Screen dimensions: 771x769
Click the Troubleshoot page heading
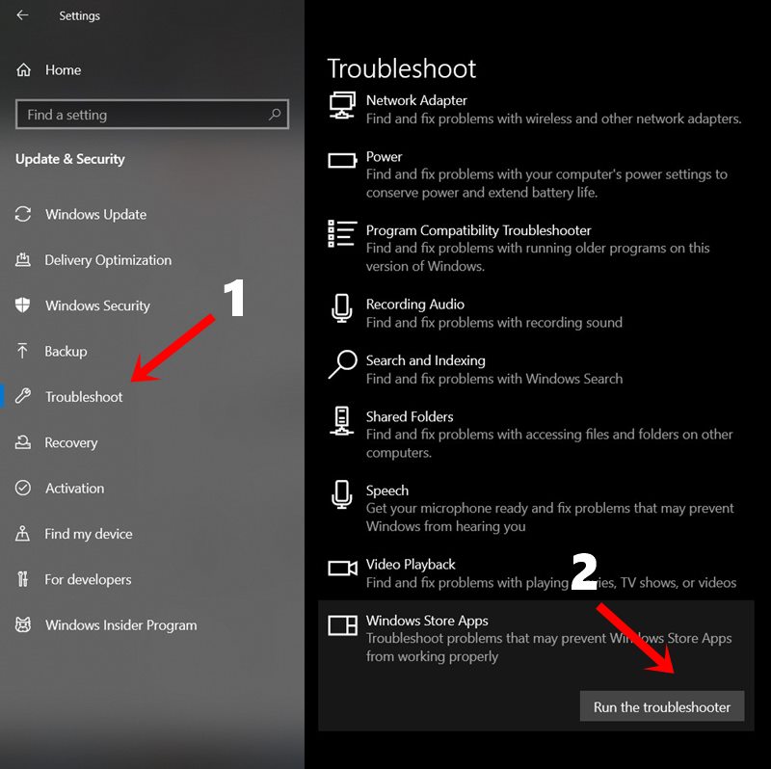coord(402,68)
